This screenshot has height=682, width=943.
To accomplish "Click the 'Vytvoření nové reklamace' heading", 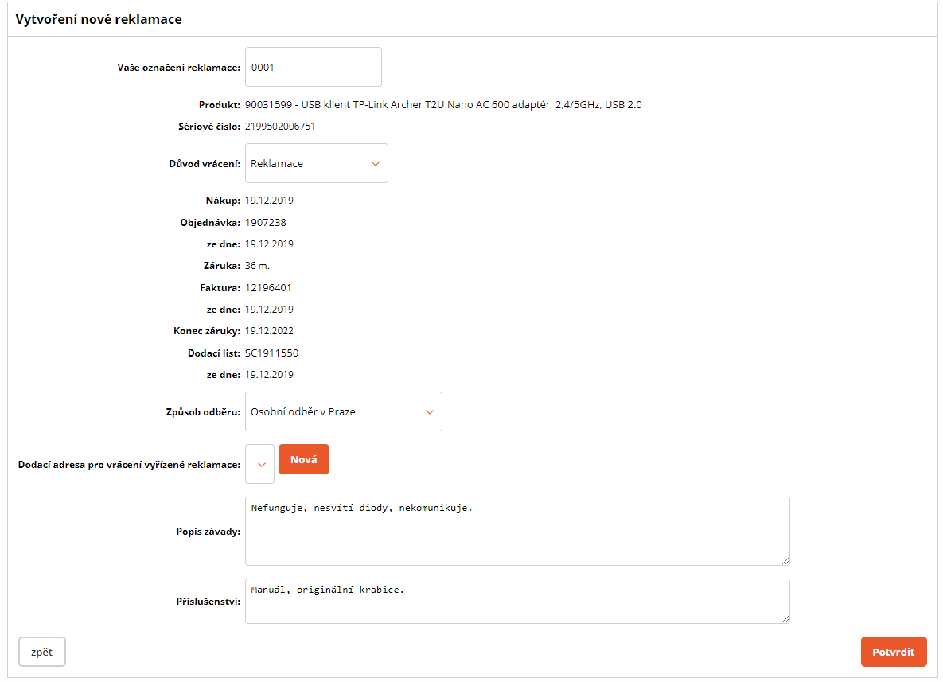I will pyautogui.click(x=99, y=19).
